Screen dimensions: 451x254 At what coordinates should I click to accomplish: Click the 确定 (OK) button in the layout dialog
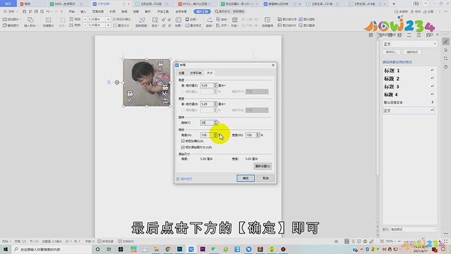[x=245, y=178]
